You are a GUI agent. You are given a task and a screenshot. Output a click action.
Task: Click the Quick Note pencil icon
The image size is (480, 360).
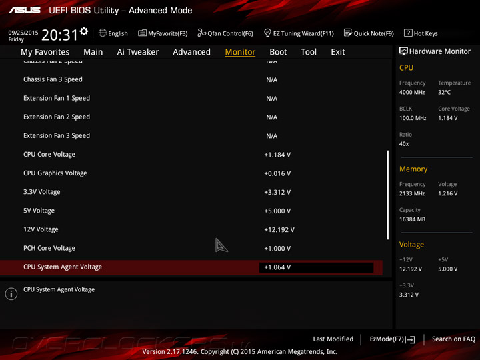[x=348, y=33]
